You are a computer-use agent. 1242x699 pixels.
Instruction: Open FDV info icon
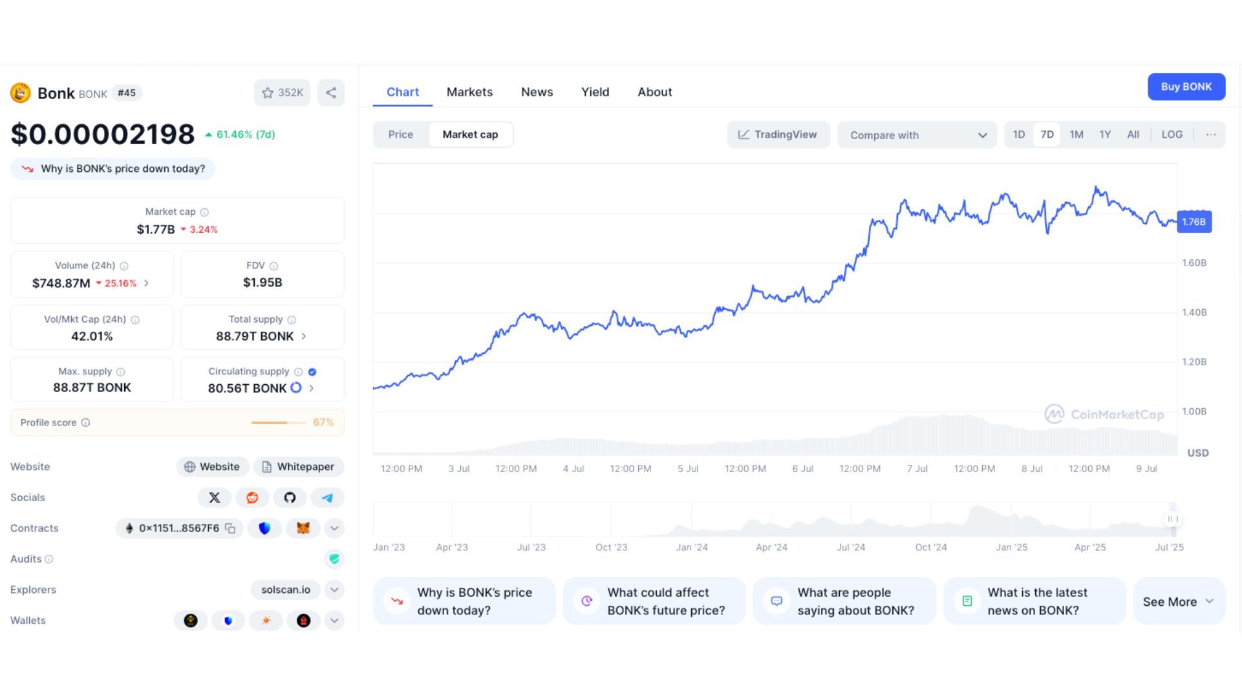[x=273, y=266]
